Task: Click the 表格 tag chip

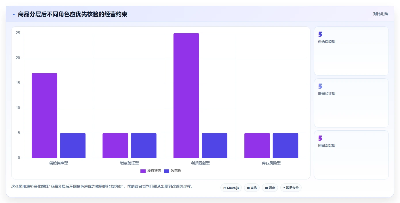Action: coord(252,188)
